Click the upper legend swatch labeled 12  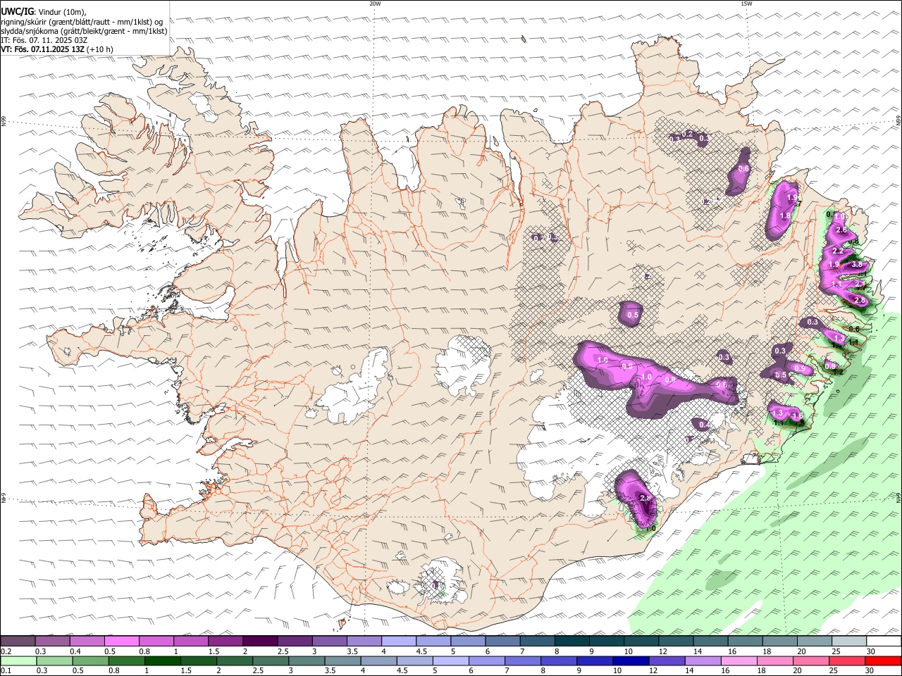(x=674, y=641)
